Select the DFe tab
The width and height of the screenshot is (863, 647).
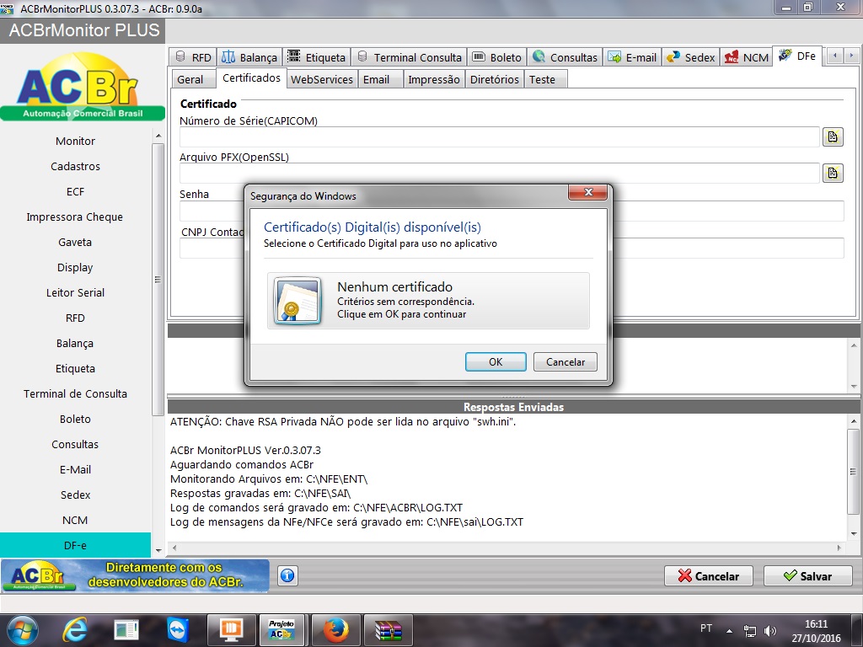point(797,56)
